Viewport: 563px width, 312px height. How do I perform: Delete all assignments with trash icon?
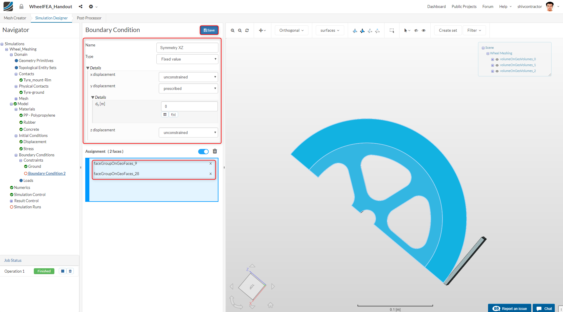(215, 151)
